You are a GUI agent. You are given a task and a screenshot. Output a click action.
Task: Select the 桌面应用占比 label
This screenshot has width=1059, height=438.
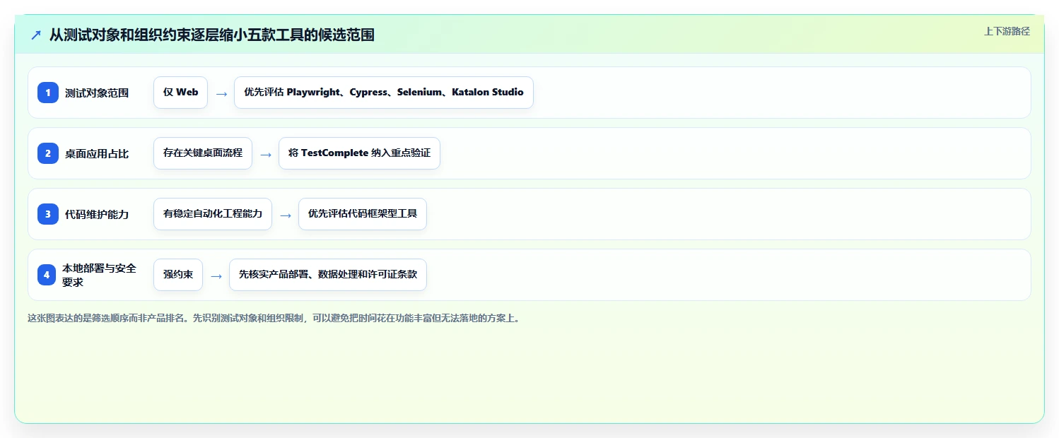[97, 153]
